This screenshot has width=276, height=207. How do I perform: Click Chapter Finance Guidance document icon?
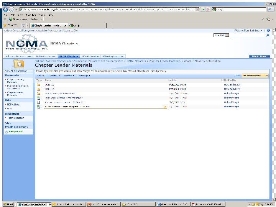pyautogui.click(x=39, y=102)
